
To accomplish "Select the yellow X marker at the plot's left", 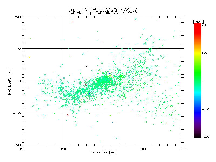I will click(x=29, y=57).
